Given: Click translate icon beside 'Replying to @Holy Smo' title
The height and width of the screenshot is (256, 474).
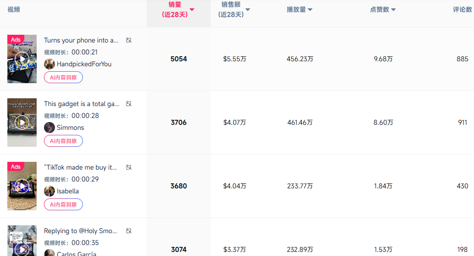Looking at the screenshot, I should click(x=129, y=231).
